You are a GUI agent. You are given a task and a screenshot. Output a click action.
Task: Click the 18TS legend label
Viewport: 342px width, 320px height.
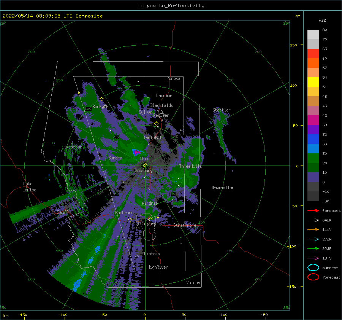click(327, 258)
